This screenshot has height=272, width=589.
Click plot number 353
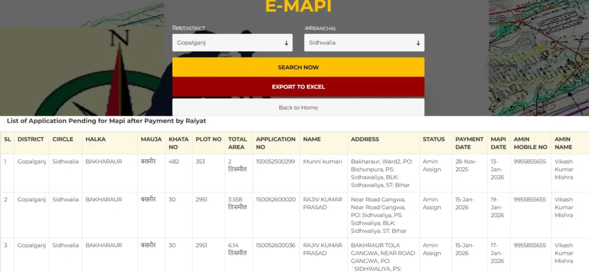pyautogui.click(x=201, y=162)
